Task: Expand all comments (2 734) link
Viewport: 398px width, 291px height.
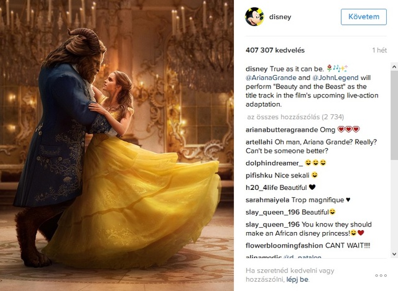Action: pos(295,117)
